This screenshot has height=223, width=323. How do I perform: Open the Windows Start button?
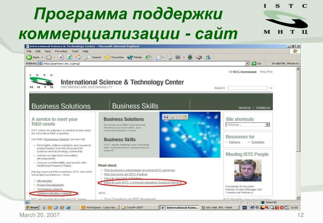click(32, 207)
